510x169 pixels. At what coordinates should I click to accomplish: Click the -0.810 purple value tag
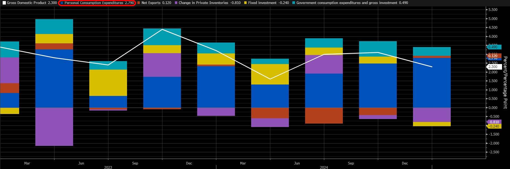coord(494,122)
